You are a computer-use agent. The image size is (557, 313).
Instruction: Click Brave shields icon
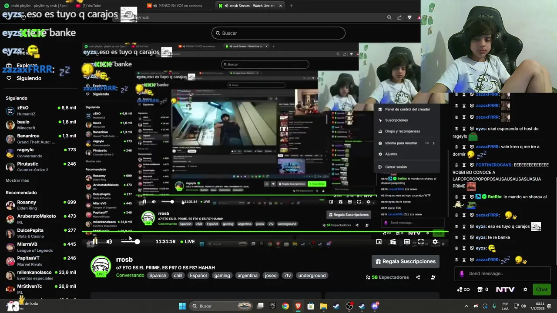409,17
